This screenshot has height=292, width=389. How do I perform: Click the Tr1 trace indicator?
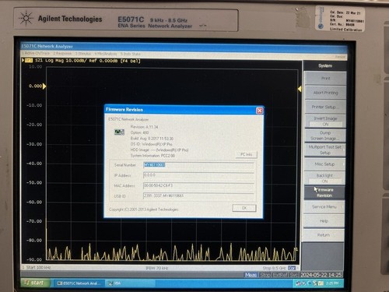[29, 61]
